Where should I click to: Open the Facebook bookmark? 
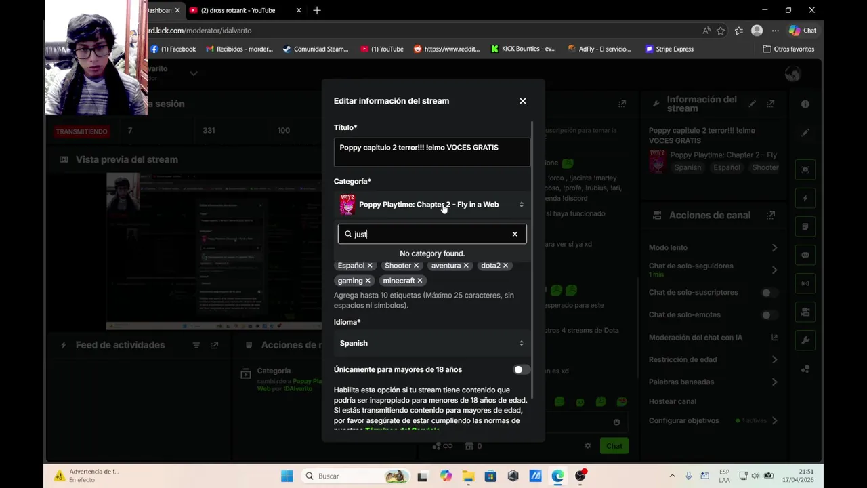tap(173, 49)
